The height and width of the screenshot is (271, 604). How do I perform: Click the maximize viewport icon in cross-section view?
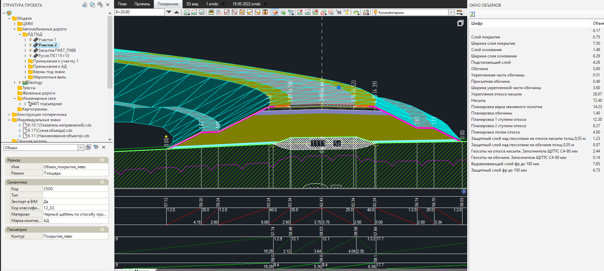460,23
